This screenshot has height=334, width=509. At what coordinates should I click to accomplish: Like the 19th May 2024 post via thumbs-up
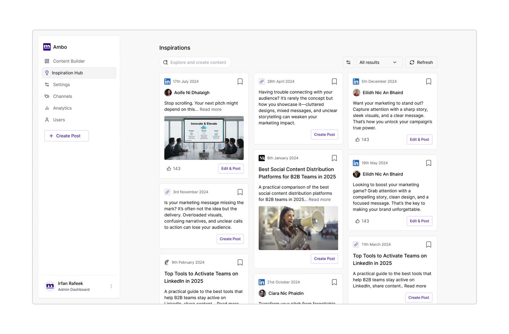pyautogui.click(x=357, y=221)
